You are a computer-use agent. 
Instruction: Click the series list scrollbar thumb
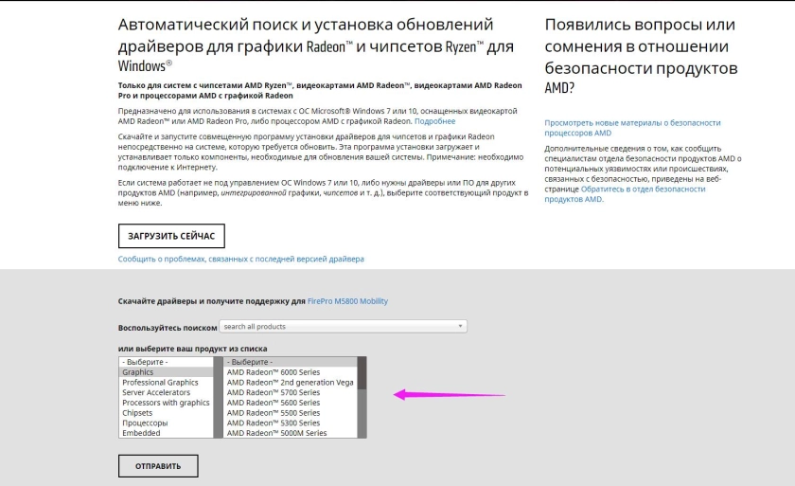362,373
